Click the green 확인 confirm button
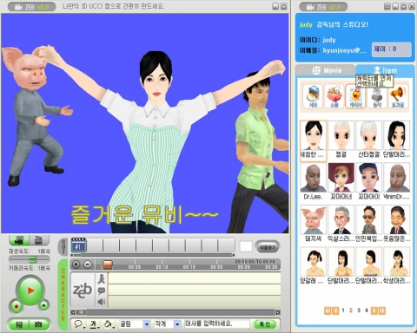Viewport: 417px width, 333px height. [x=265, y=324]
